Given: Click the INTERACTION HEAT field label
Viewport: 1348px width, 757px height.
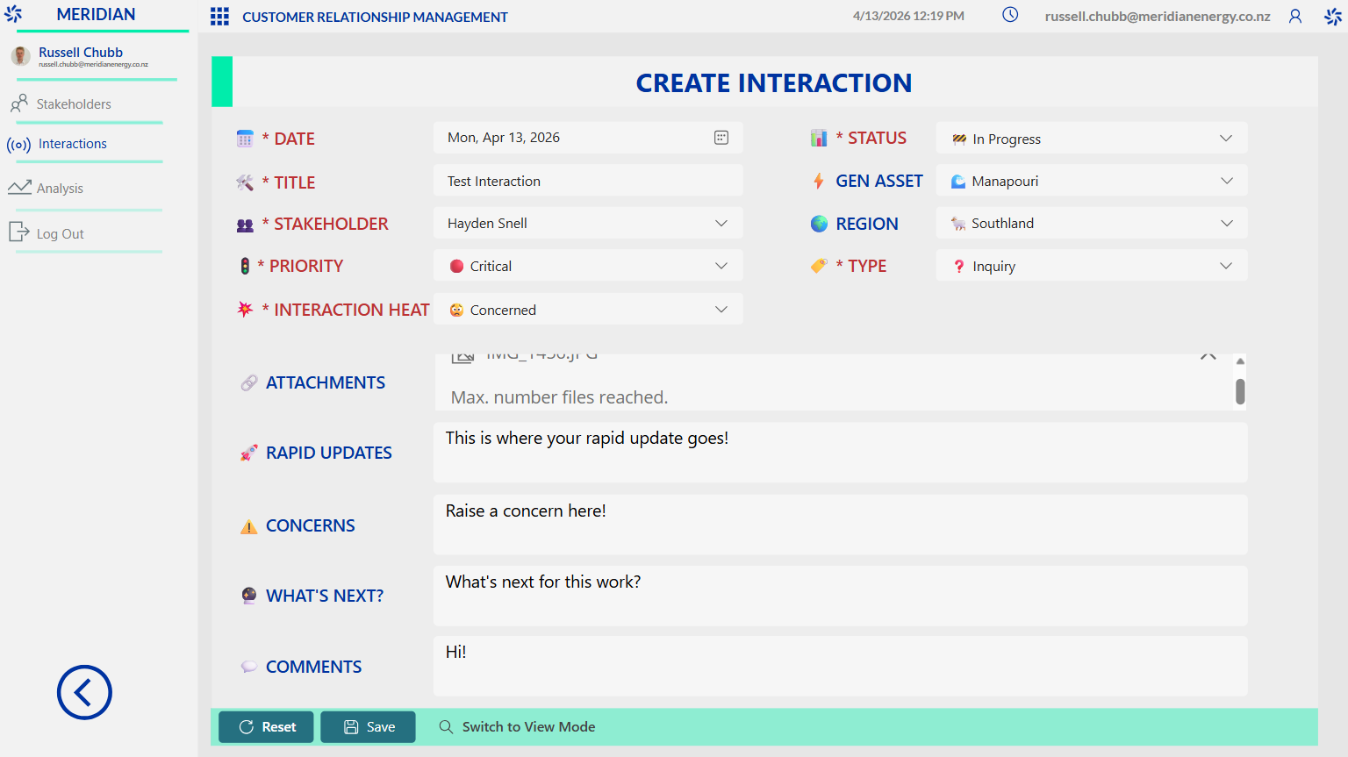Looking at the screenshot, I should 352,310.
